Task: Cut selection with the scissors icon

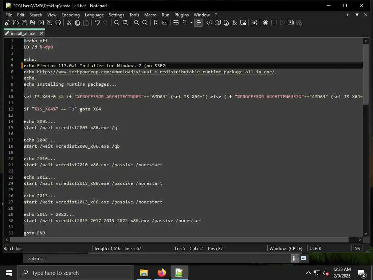Action: 69,23
